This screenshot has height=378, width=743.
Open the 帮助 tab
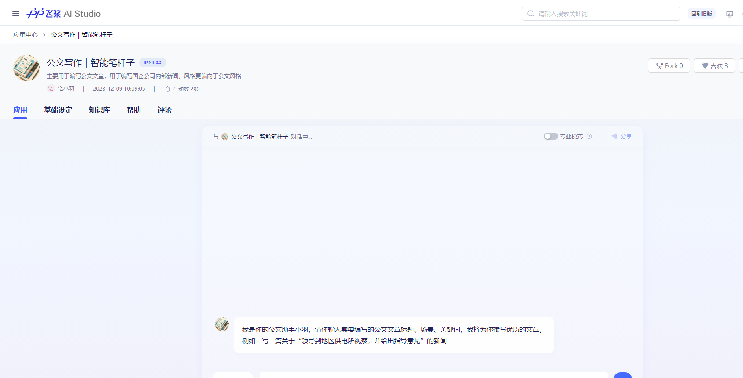pos(134,110)
